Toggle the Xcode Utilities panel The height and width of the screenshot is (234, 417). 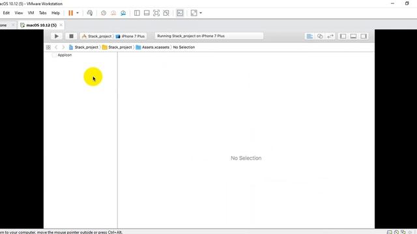364,36
